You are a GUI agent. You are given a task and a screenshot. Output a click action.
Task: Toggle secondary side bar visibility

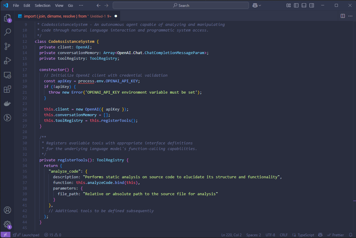(311, 5)
